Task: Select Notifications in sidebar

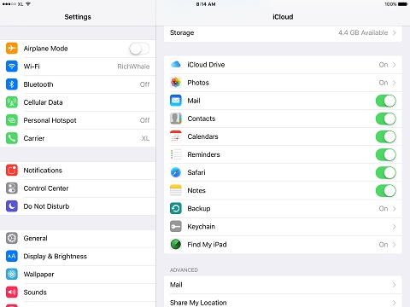Action: click(x=78, y=171)
